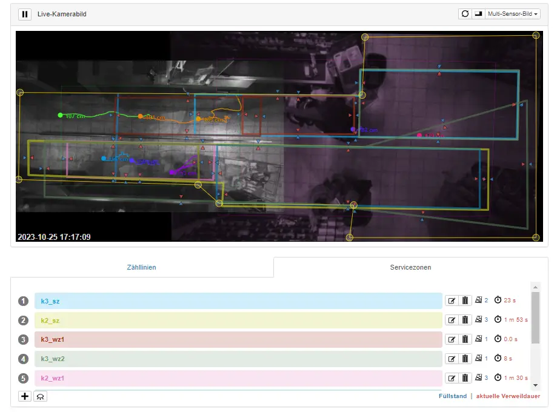Pause the live camera feed
Image resolution: width=557 pixels, height=412 pixels.
point(25,14)
